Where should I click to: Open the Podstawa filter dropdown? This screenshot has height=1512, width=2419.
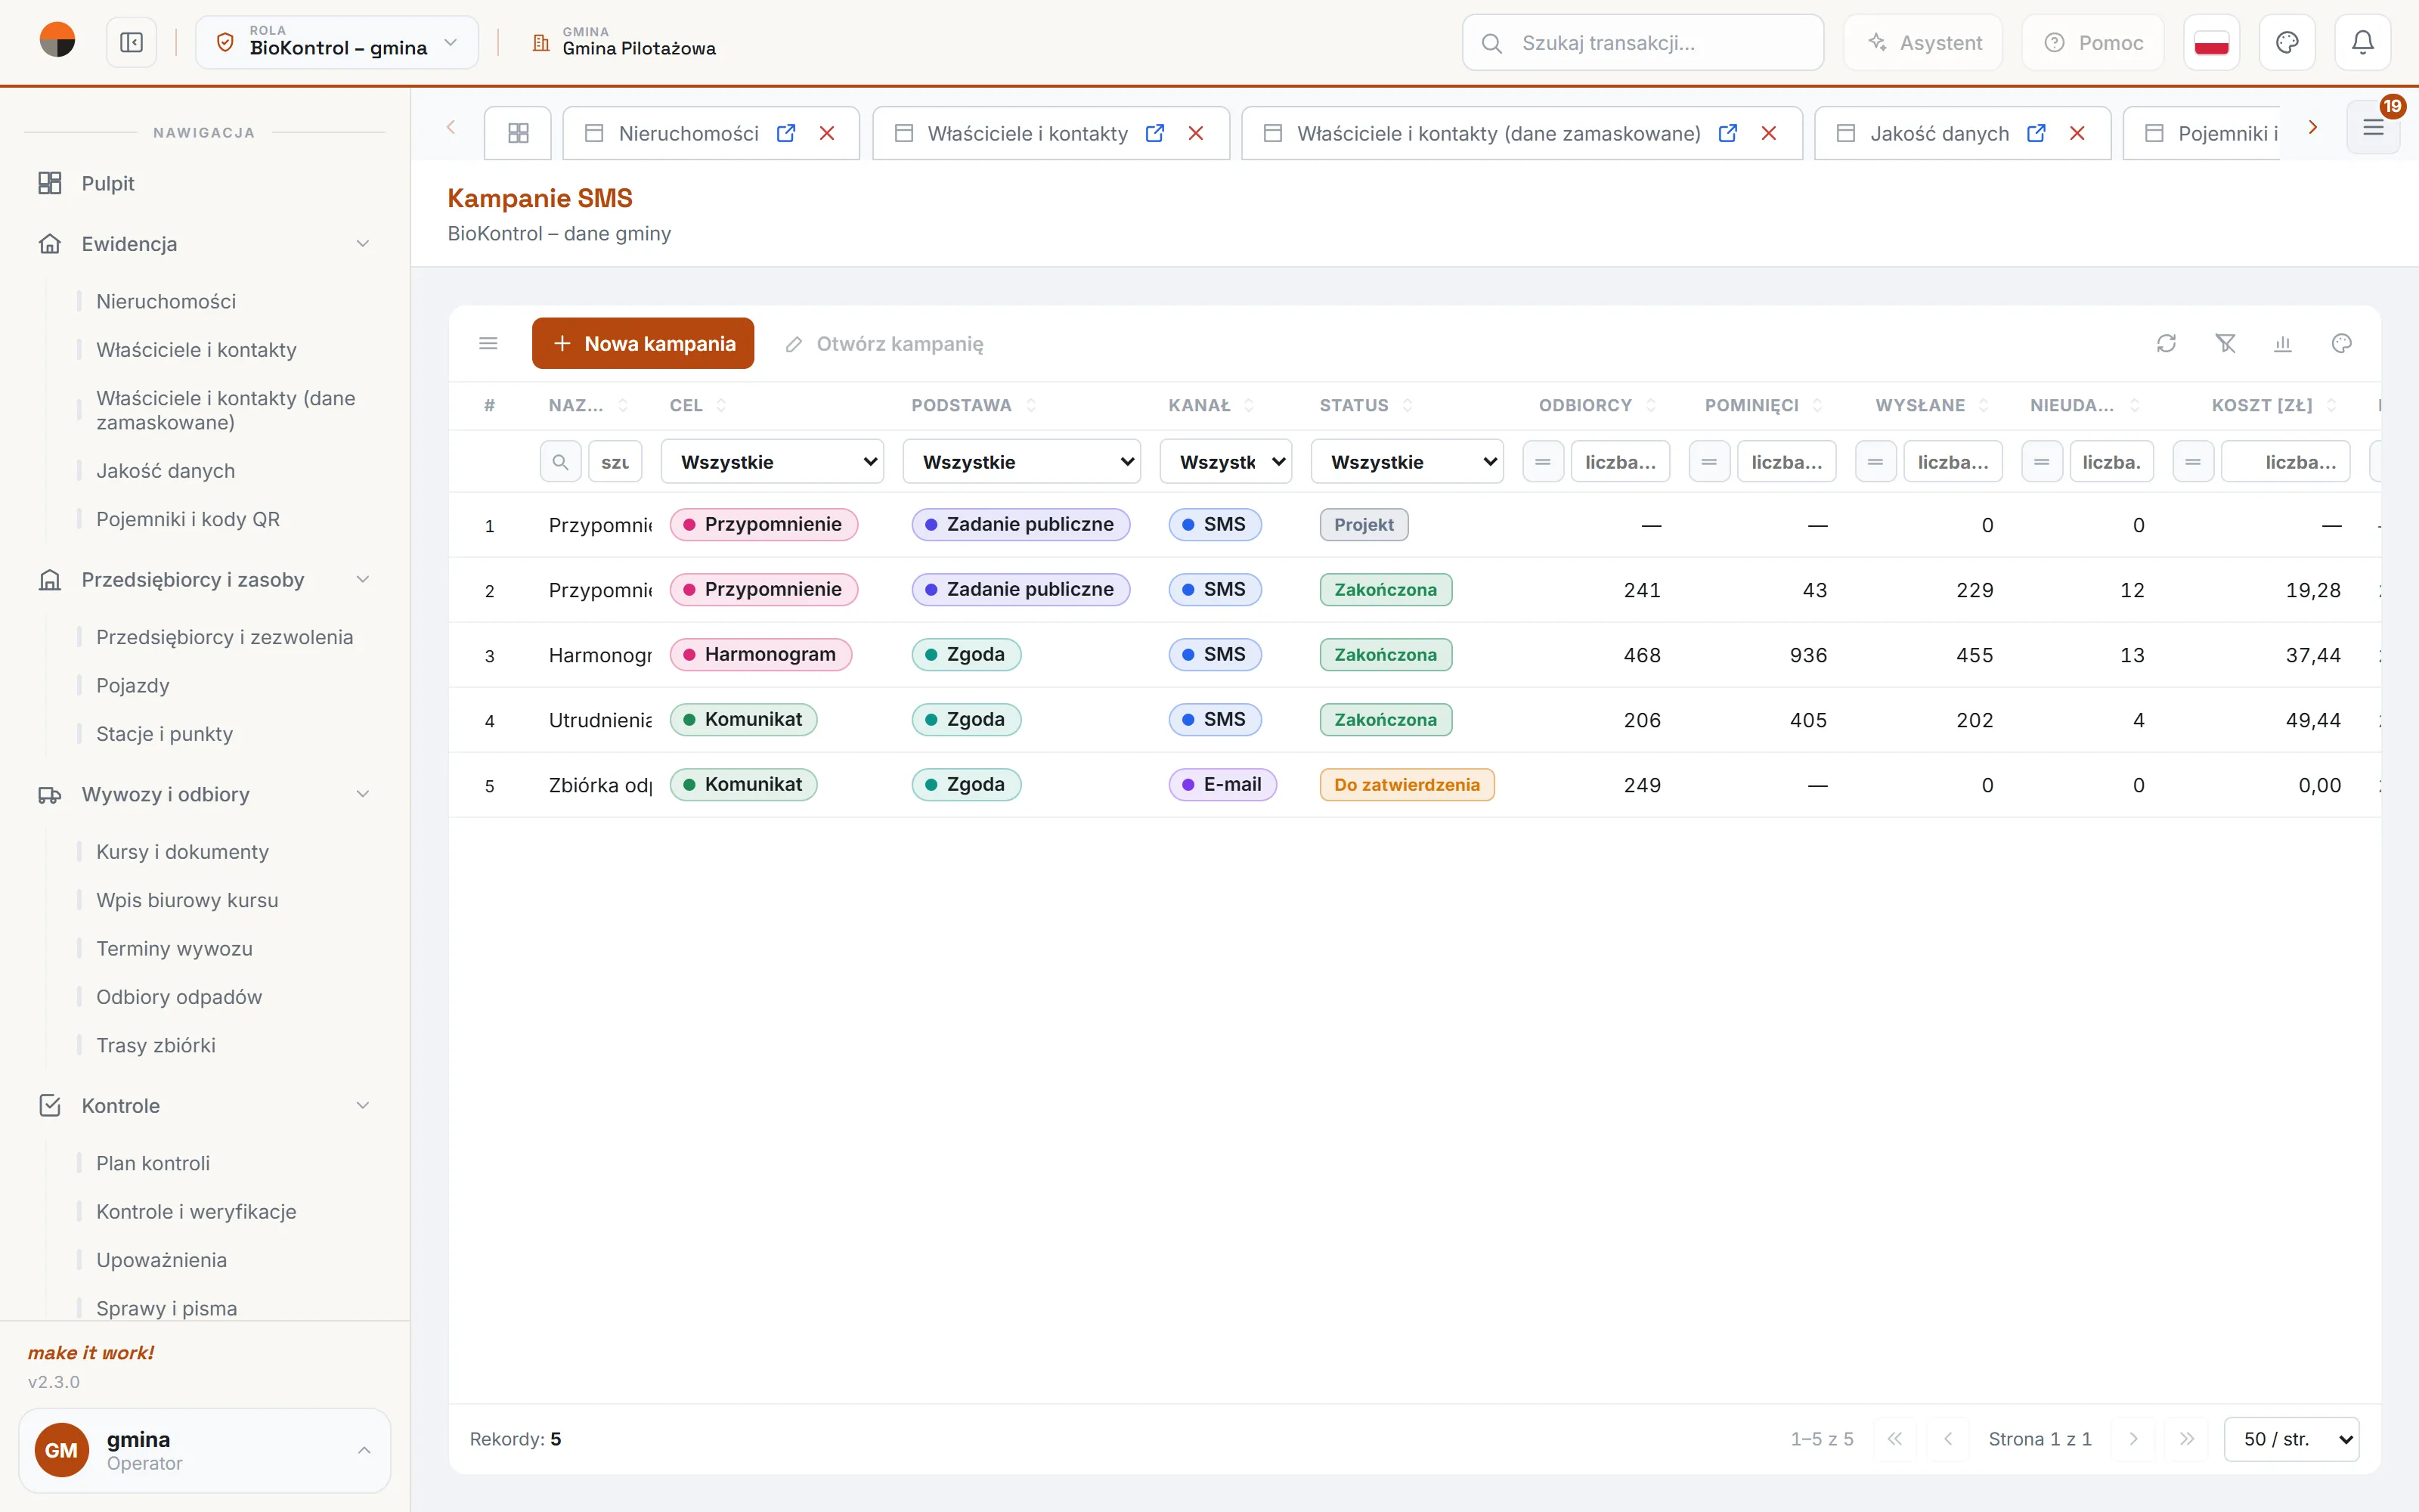point(1021,462)
